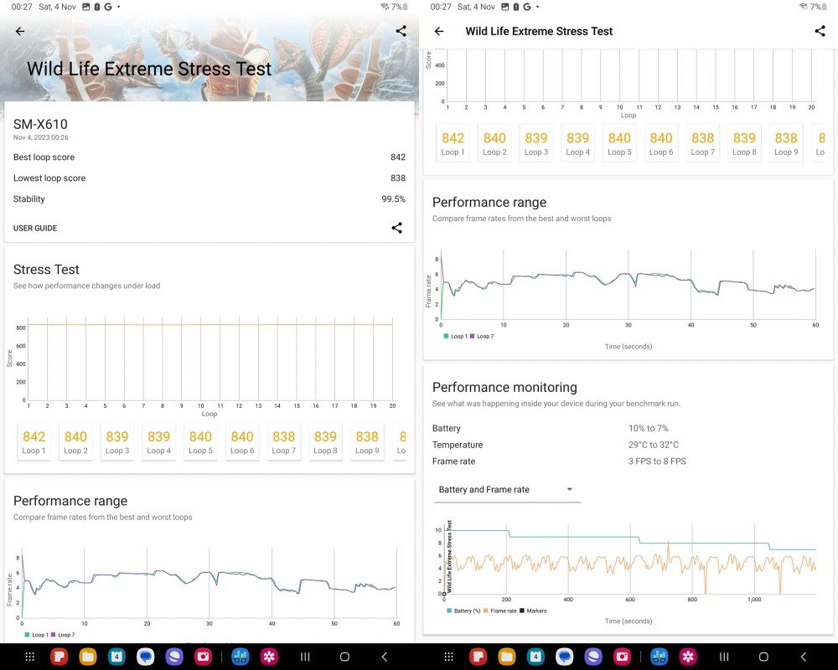The height and width of the screenshot is (670, 838).
Task: Click the Stress Test section heading
Action: [x=46, y=270]
